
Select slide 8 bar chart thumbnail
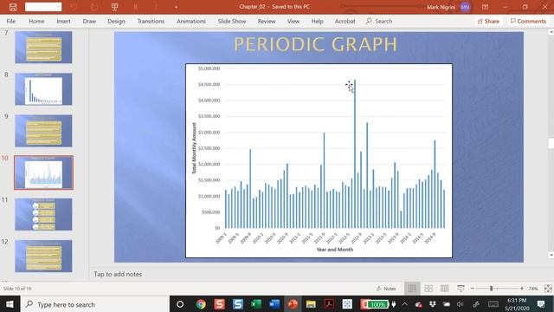(x=43, y=89)
